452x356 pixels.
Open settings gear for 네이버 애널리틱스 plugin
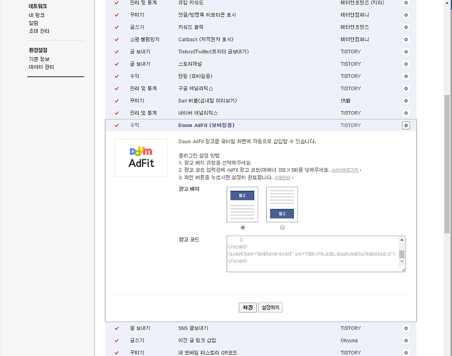click(406, 113)
